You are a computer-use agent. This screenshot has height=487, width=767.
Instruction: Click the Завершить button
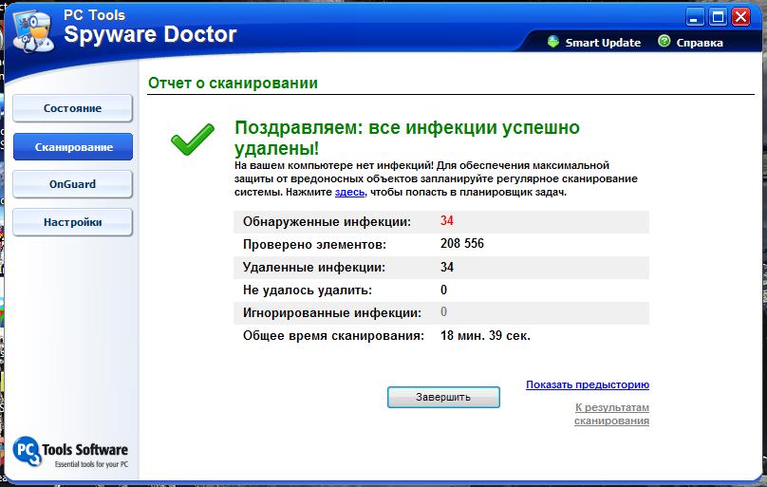tap(443, 397)
